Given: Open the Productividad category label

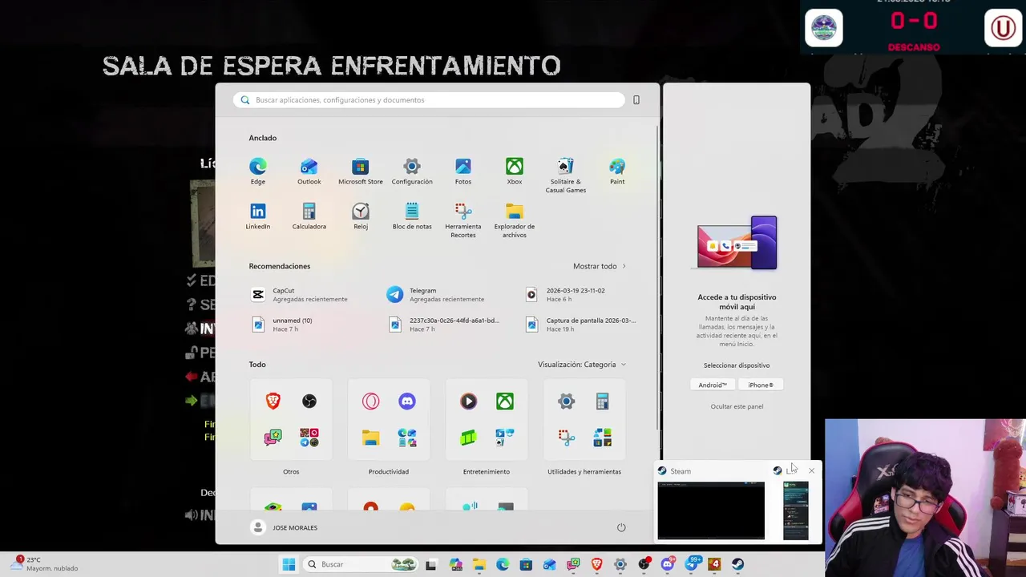Looking at the screenshot, I should point(389,472).
